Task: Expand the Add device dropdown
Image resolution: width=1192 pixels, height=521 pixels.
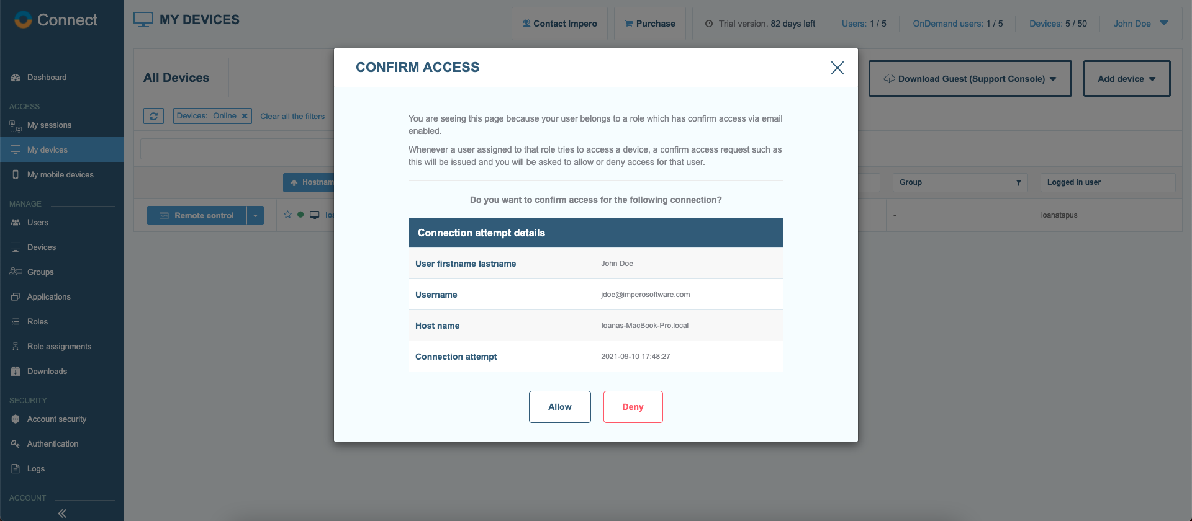Action: 1126,78
